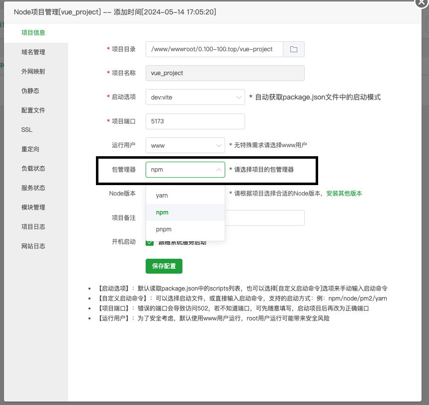
Task: Switch to the 伪静态 tab
Action: point(36,91)
